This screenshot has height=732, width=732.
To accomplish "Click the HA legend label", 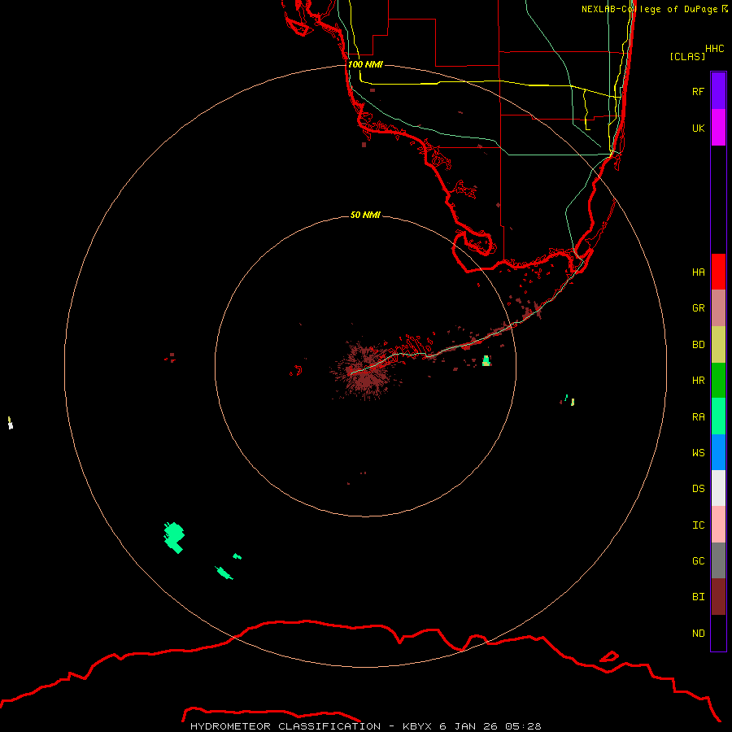I will click(x=698, y=272).
